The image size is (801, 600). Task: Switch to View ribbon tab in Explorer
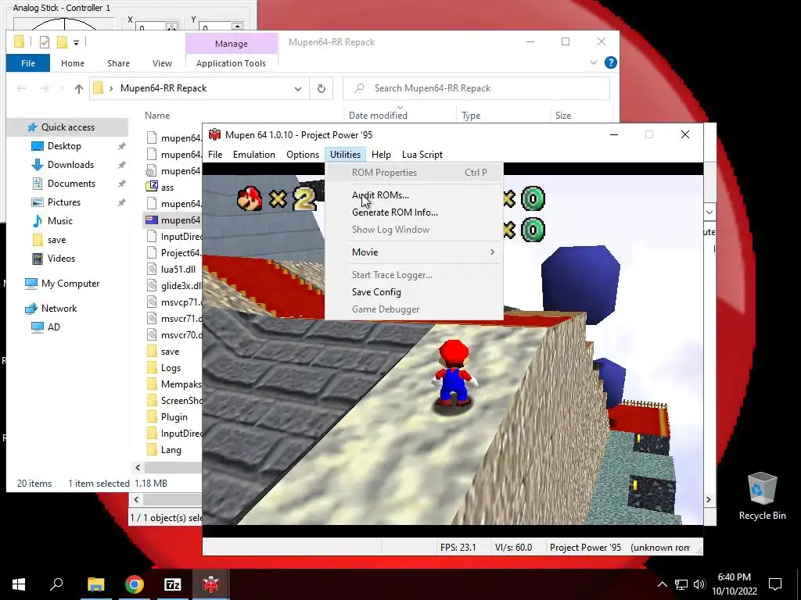(x=162, y=63)
